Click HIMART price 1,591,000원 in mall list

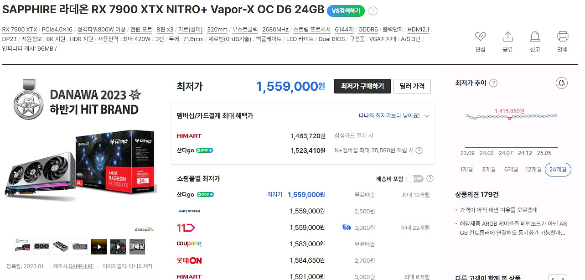click(307, 277)
